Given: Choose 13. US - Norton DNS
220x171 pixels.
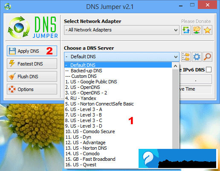Looking at the screenshot, I should 118,148.
